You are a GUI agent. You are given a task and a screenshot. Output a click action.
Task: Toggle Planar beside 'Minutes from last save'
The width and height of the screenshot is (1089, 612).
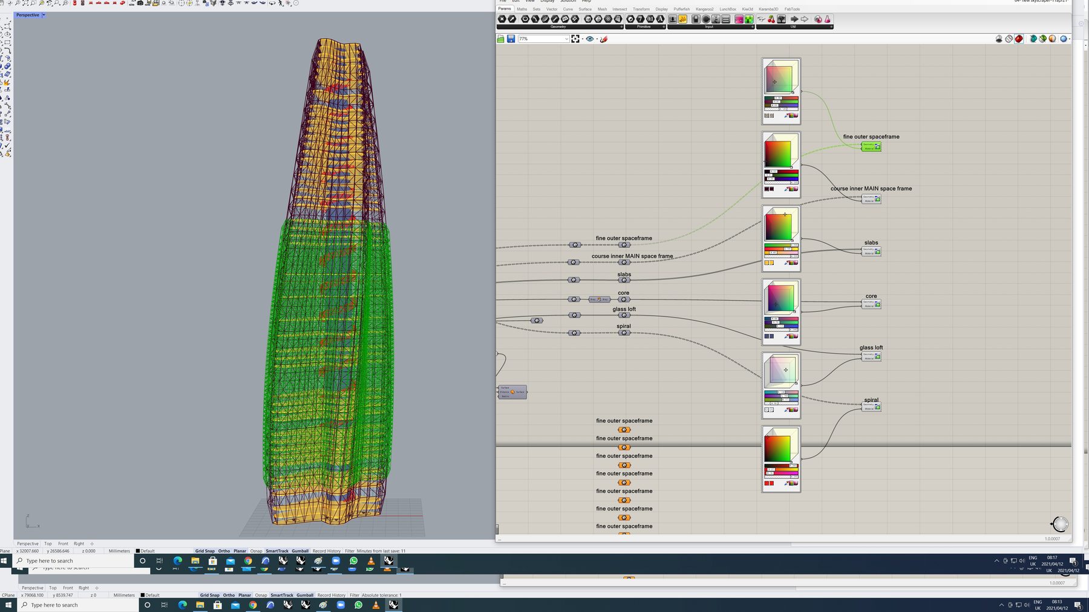(x=240, y=551)
